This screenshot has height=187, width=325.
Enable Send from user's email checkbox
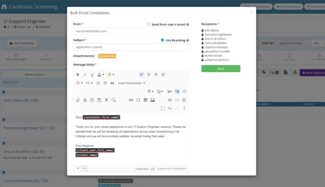tap(149, 24)
